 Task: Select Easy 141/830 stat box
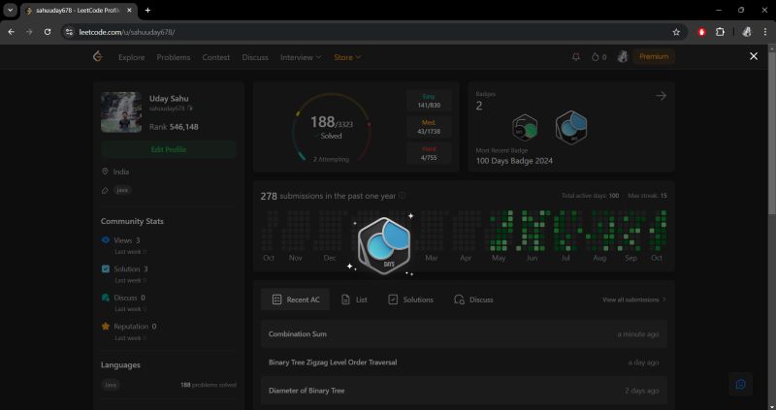(429, 101)
